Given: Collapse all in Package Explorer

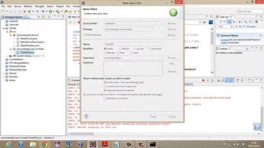Looking at the screenshot, I should tap(39, 17).
